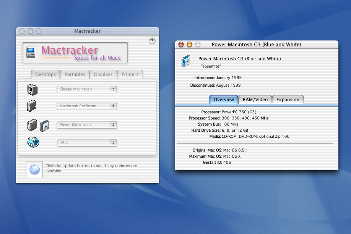Minimize the Power Macintosh G3 window
Screen dimensions: 351x234
coord(189,45)
